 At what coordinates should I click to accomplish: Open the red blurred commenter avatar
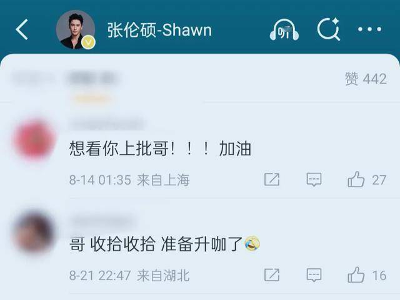(35, 140)
